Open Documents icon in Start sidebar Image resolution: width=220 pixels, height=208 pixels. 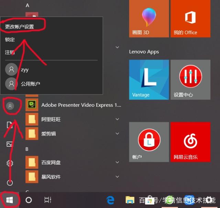10,125
